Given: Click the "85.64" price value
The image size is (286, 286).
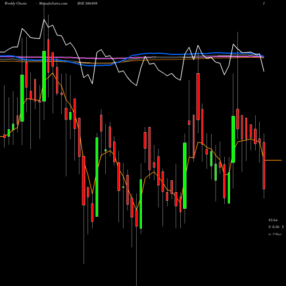Looking at the screenshot, I should (x=273, y=220).
